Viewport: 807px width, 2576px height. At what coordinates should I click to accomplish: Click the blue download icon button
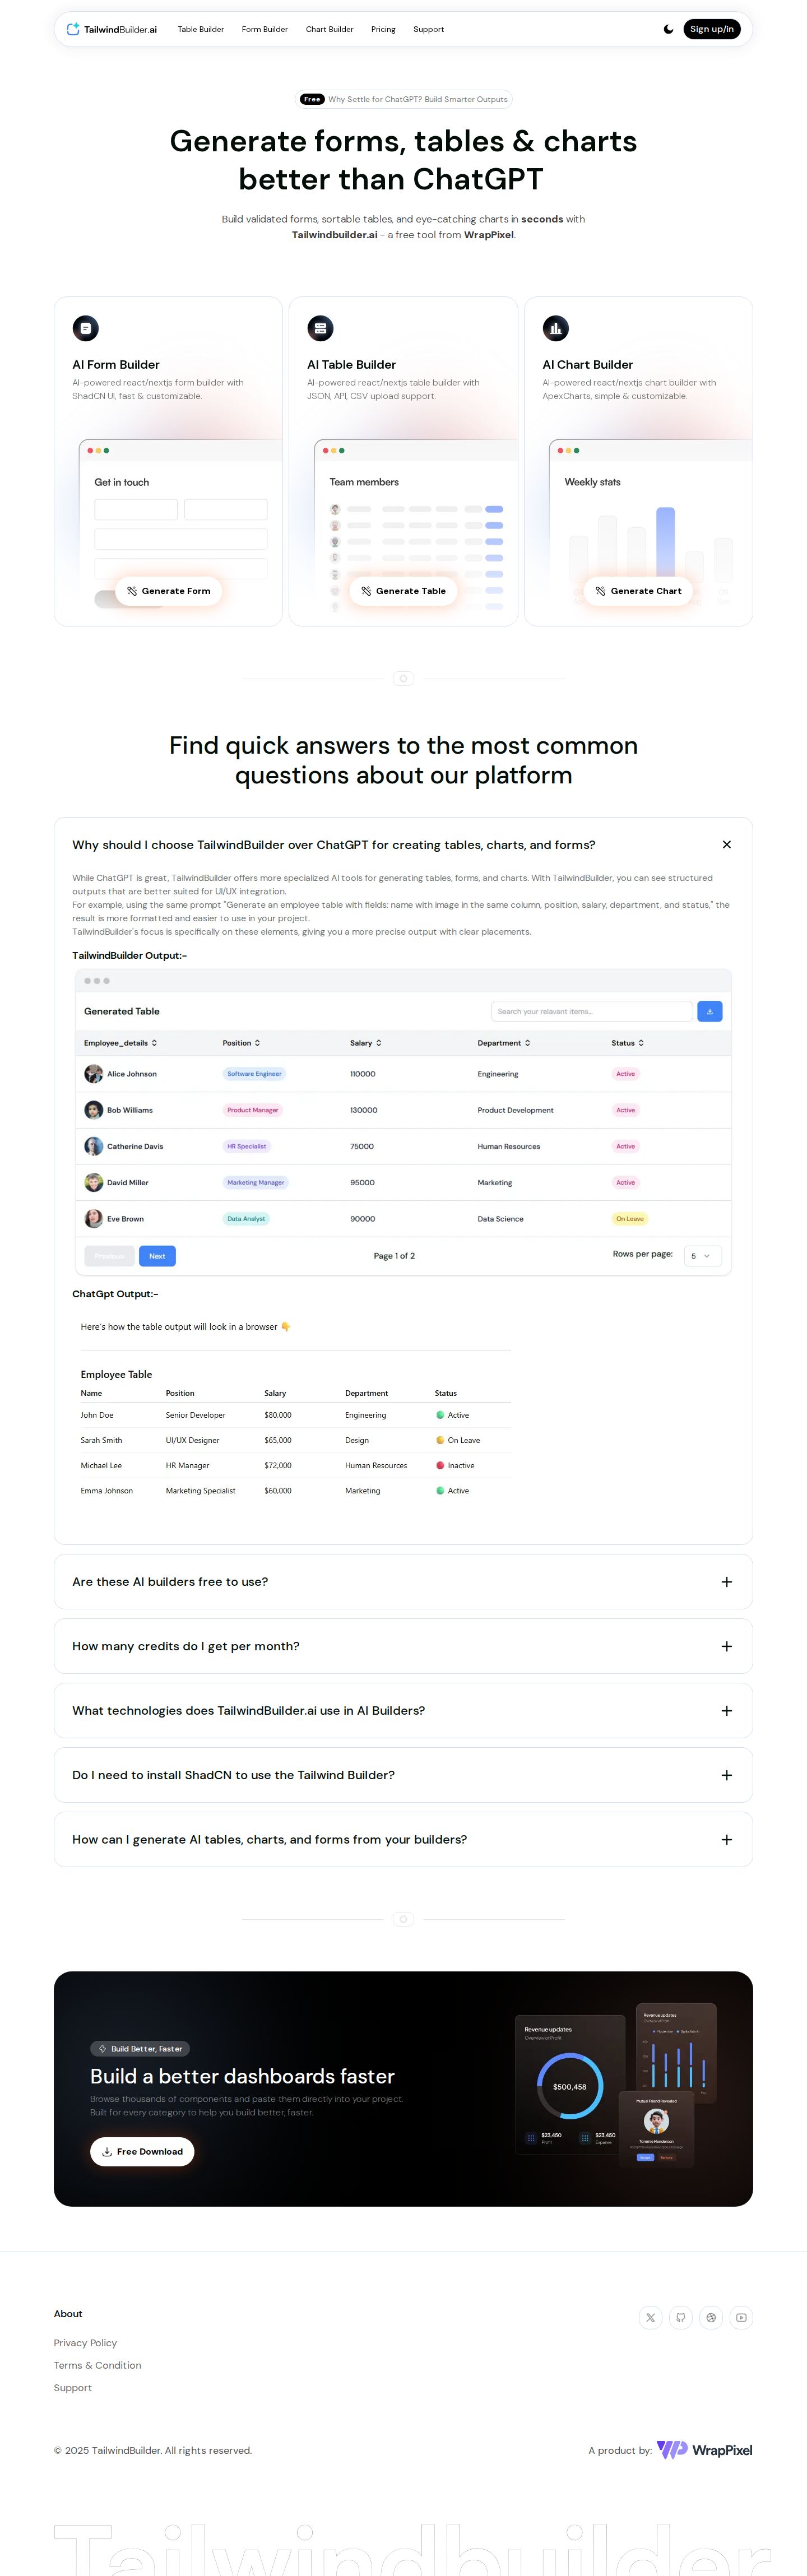coord(709,1011)
